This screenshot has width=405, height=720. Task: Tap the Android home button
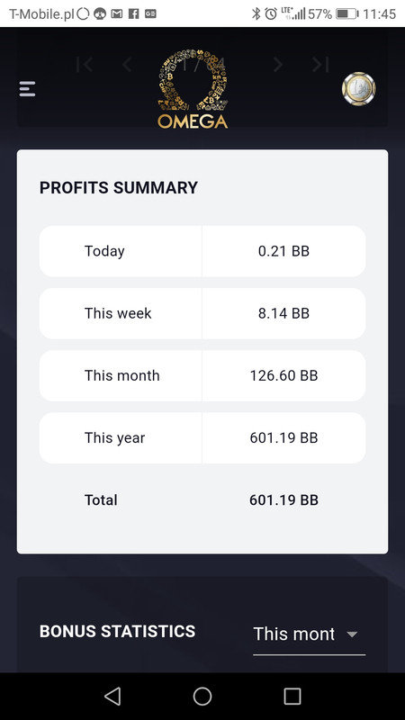pos(202,696)
